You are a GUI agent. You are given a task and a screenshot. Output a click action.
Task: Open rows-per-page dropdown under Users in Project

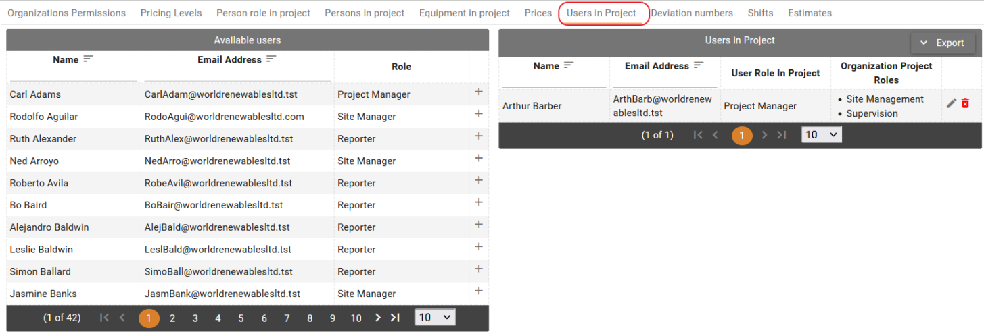pyautogui.click(x=821, y=135)
